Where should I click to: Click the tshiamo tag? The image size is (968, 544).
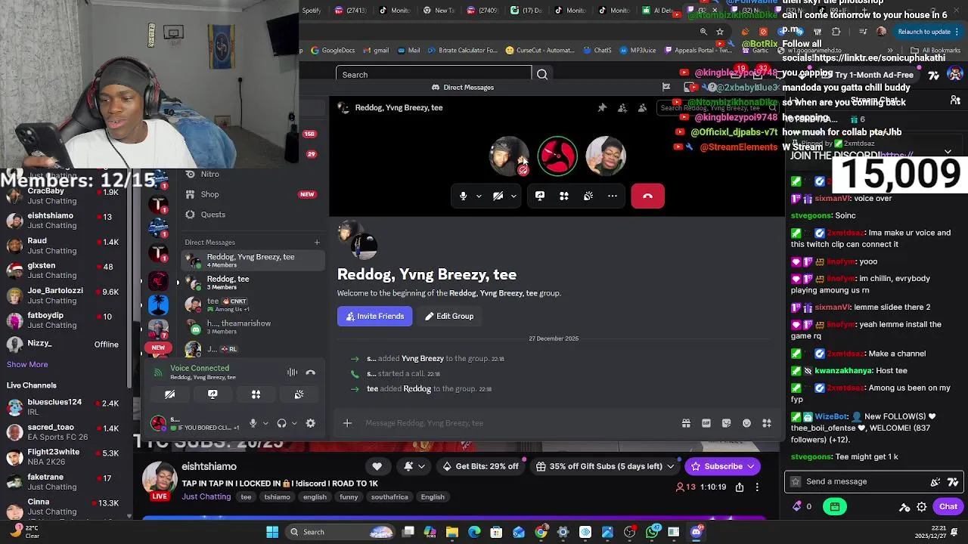277,497
